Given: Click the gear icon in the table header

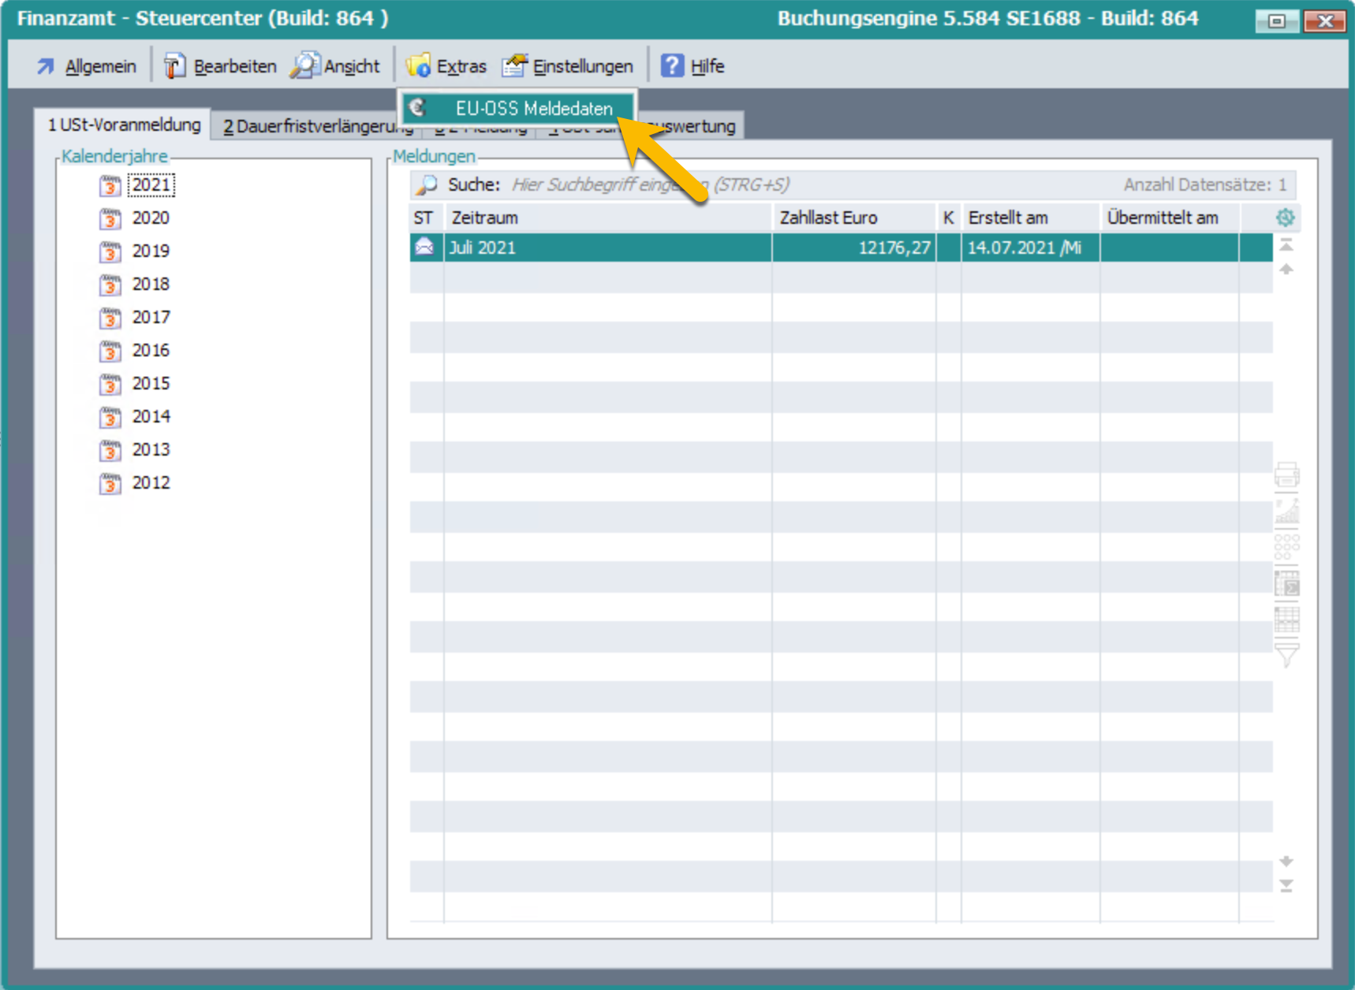Looking at the screenshot, I should click(1285, 218).
